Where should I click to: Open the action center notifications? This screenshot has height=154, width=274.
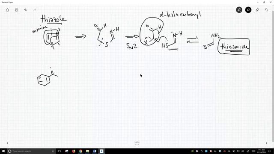coord(269,151)
